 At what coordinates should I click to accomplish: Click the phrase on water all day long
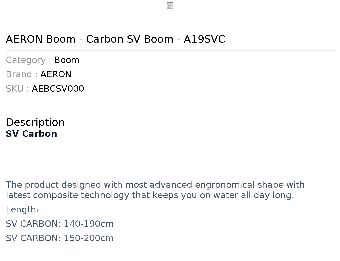[x=247, y=195]
